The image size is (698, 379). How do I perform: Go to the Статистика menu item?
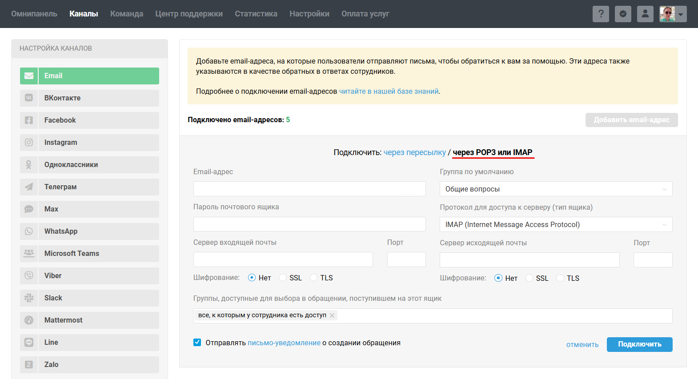click(x=256, y=14)
